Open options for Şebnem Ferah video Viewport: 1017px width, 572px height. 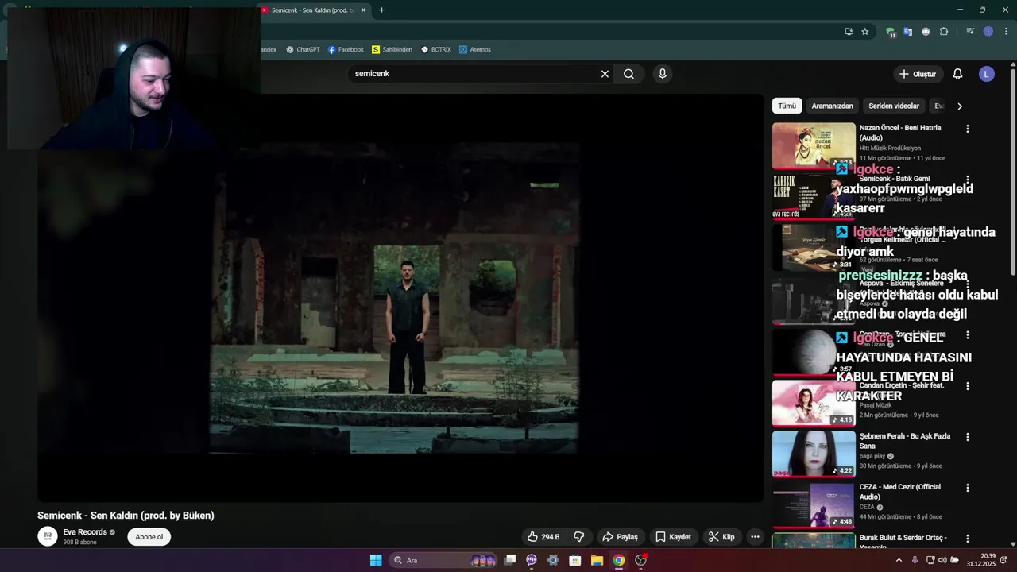(x=967, y=437)
